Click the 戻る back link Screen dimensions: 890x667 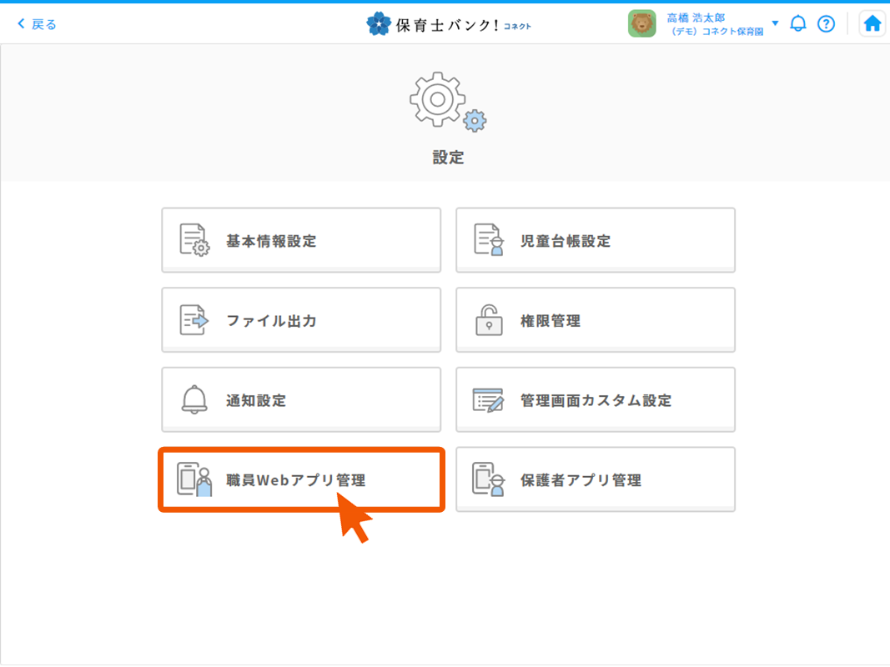pyautogui.click(x=37, y=23)
